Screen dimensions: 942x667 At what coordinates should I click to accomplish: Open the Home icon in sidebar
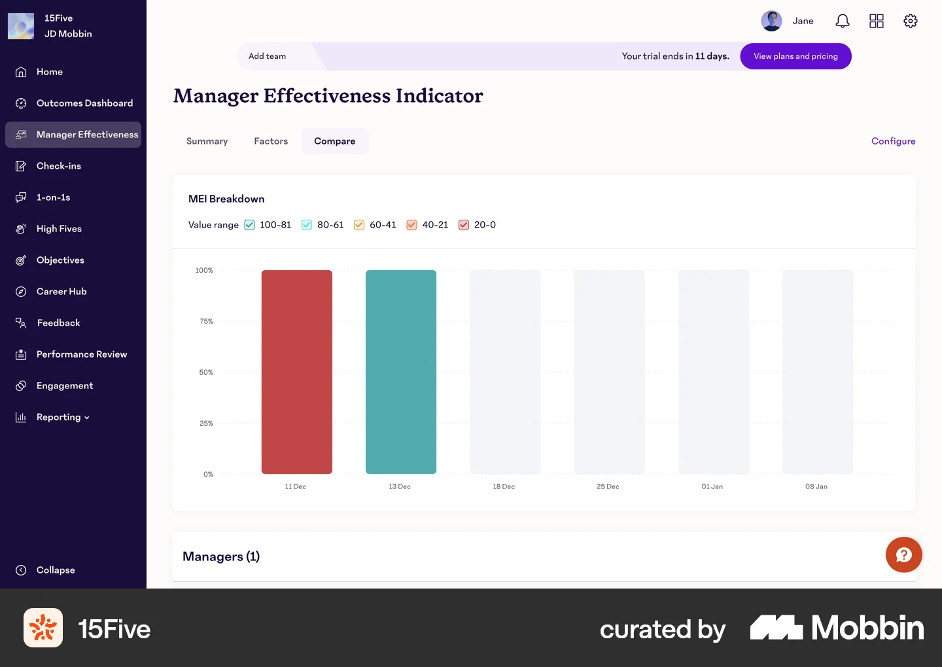tap(21, 72)
